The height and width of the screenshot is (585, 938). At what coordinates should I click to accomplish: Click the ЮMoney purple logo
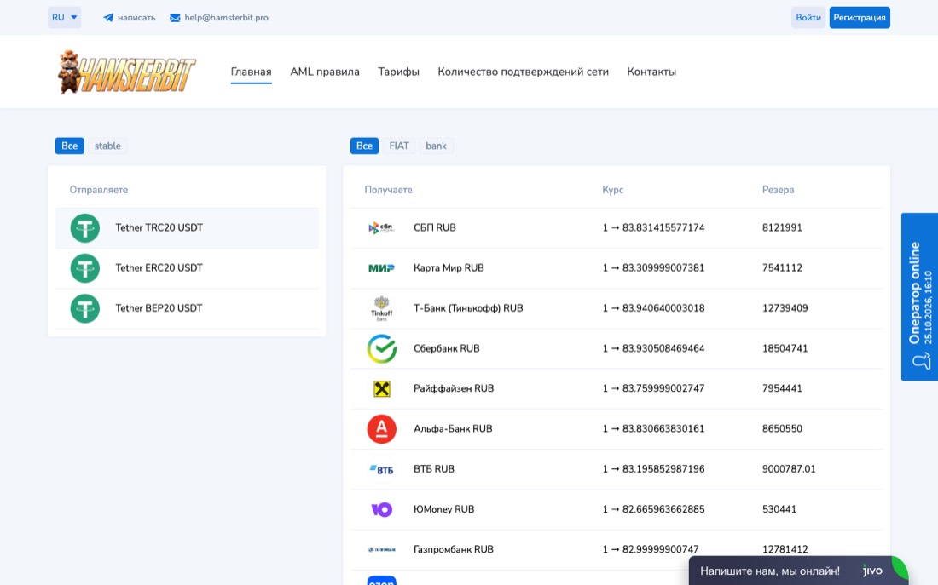(x=382, y=510)
